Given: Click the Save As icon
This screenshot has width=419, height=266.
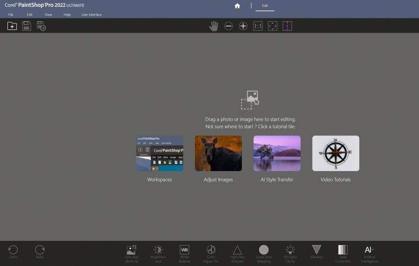Looking at the screenshot, I should (x=41, y=26).
